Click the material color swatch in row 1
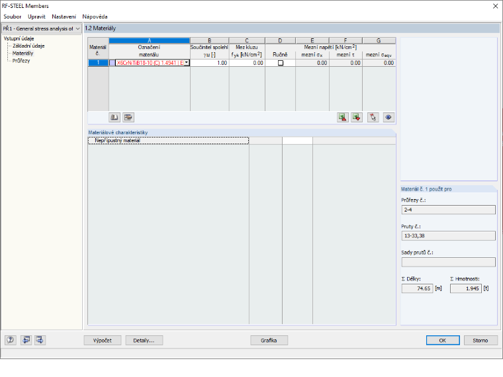 (113, 63)
